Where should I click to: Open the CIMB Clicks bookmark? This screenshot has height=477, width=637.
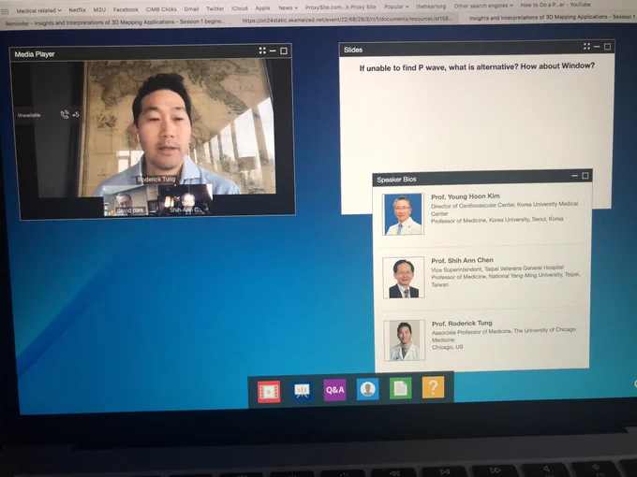161,9
